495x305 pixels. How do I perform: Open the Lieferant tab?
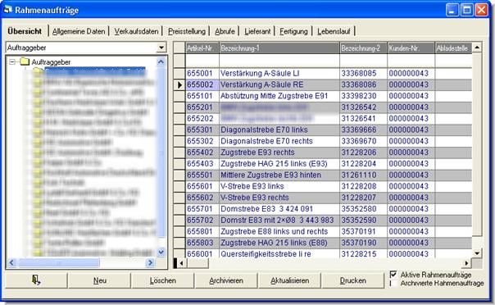pyautogui.click(x=257, y=31)
